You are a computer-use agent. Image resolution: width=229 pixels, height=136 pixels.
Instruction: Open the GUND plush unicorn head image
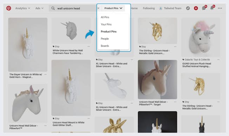[201, 37]
